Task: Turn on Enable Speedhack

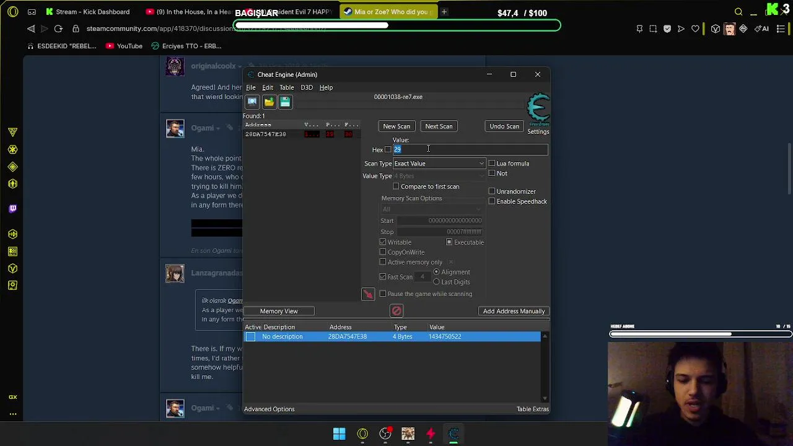Action: point(492,201)
